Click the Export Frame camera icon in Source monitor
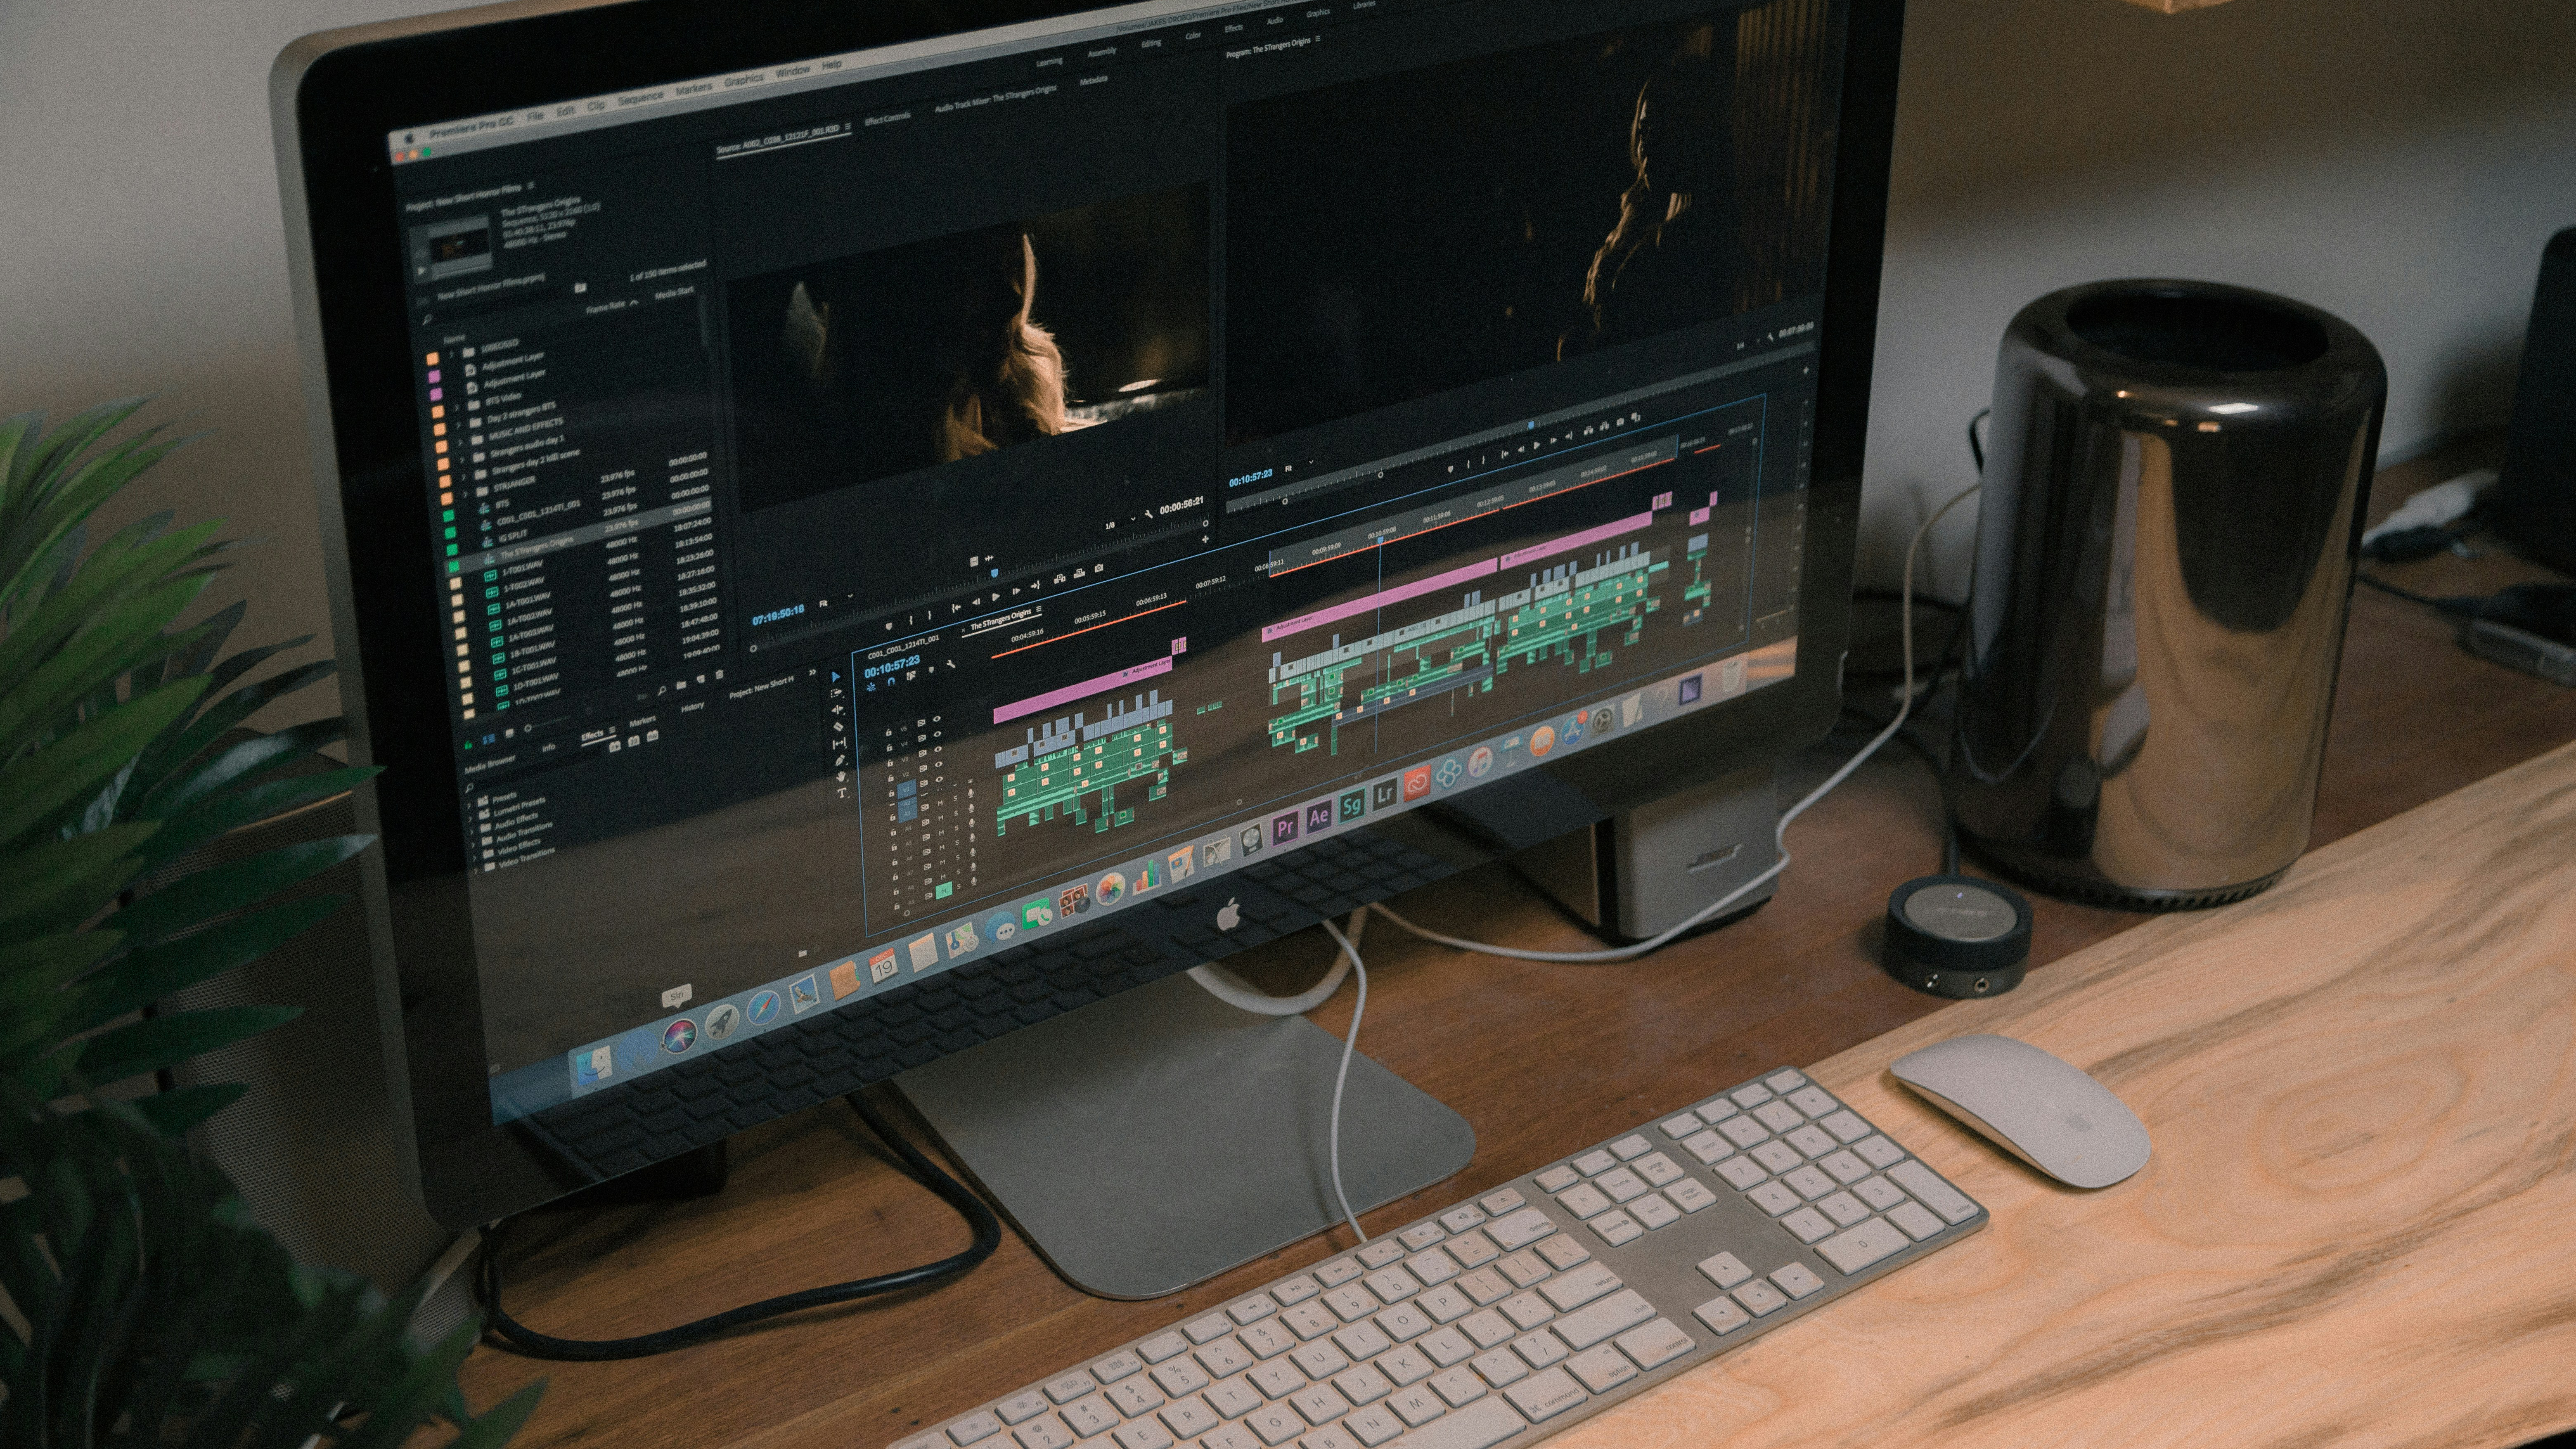 coord(1099,568)
